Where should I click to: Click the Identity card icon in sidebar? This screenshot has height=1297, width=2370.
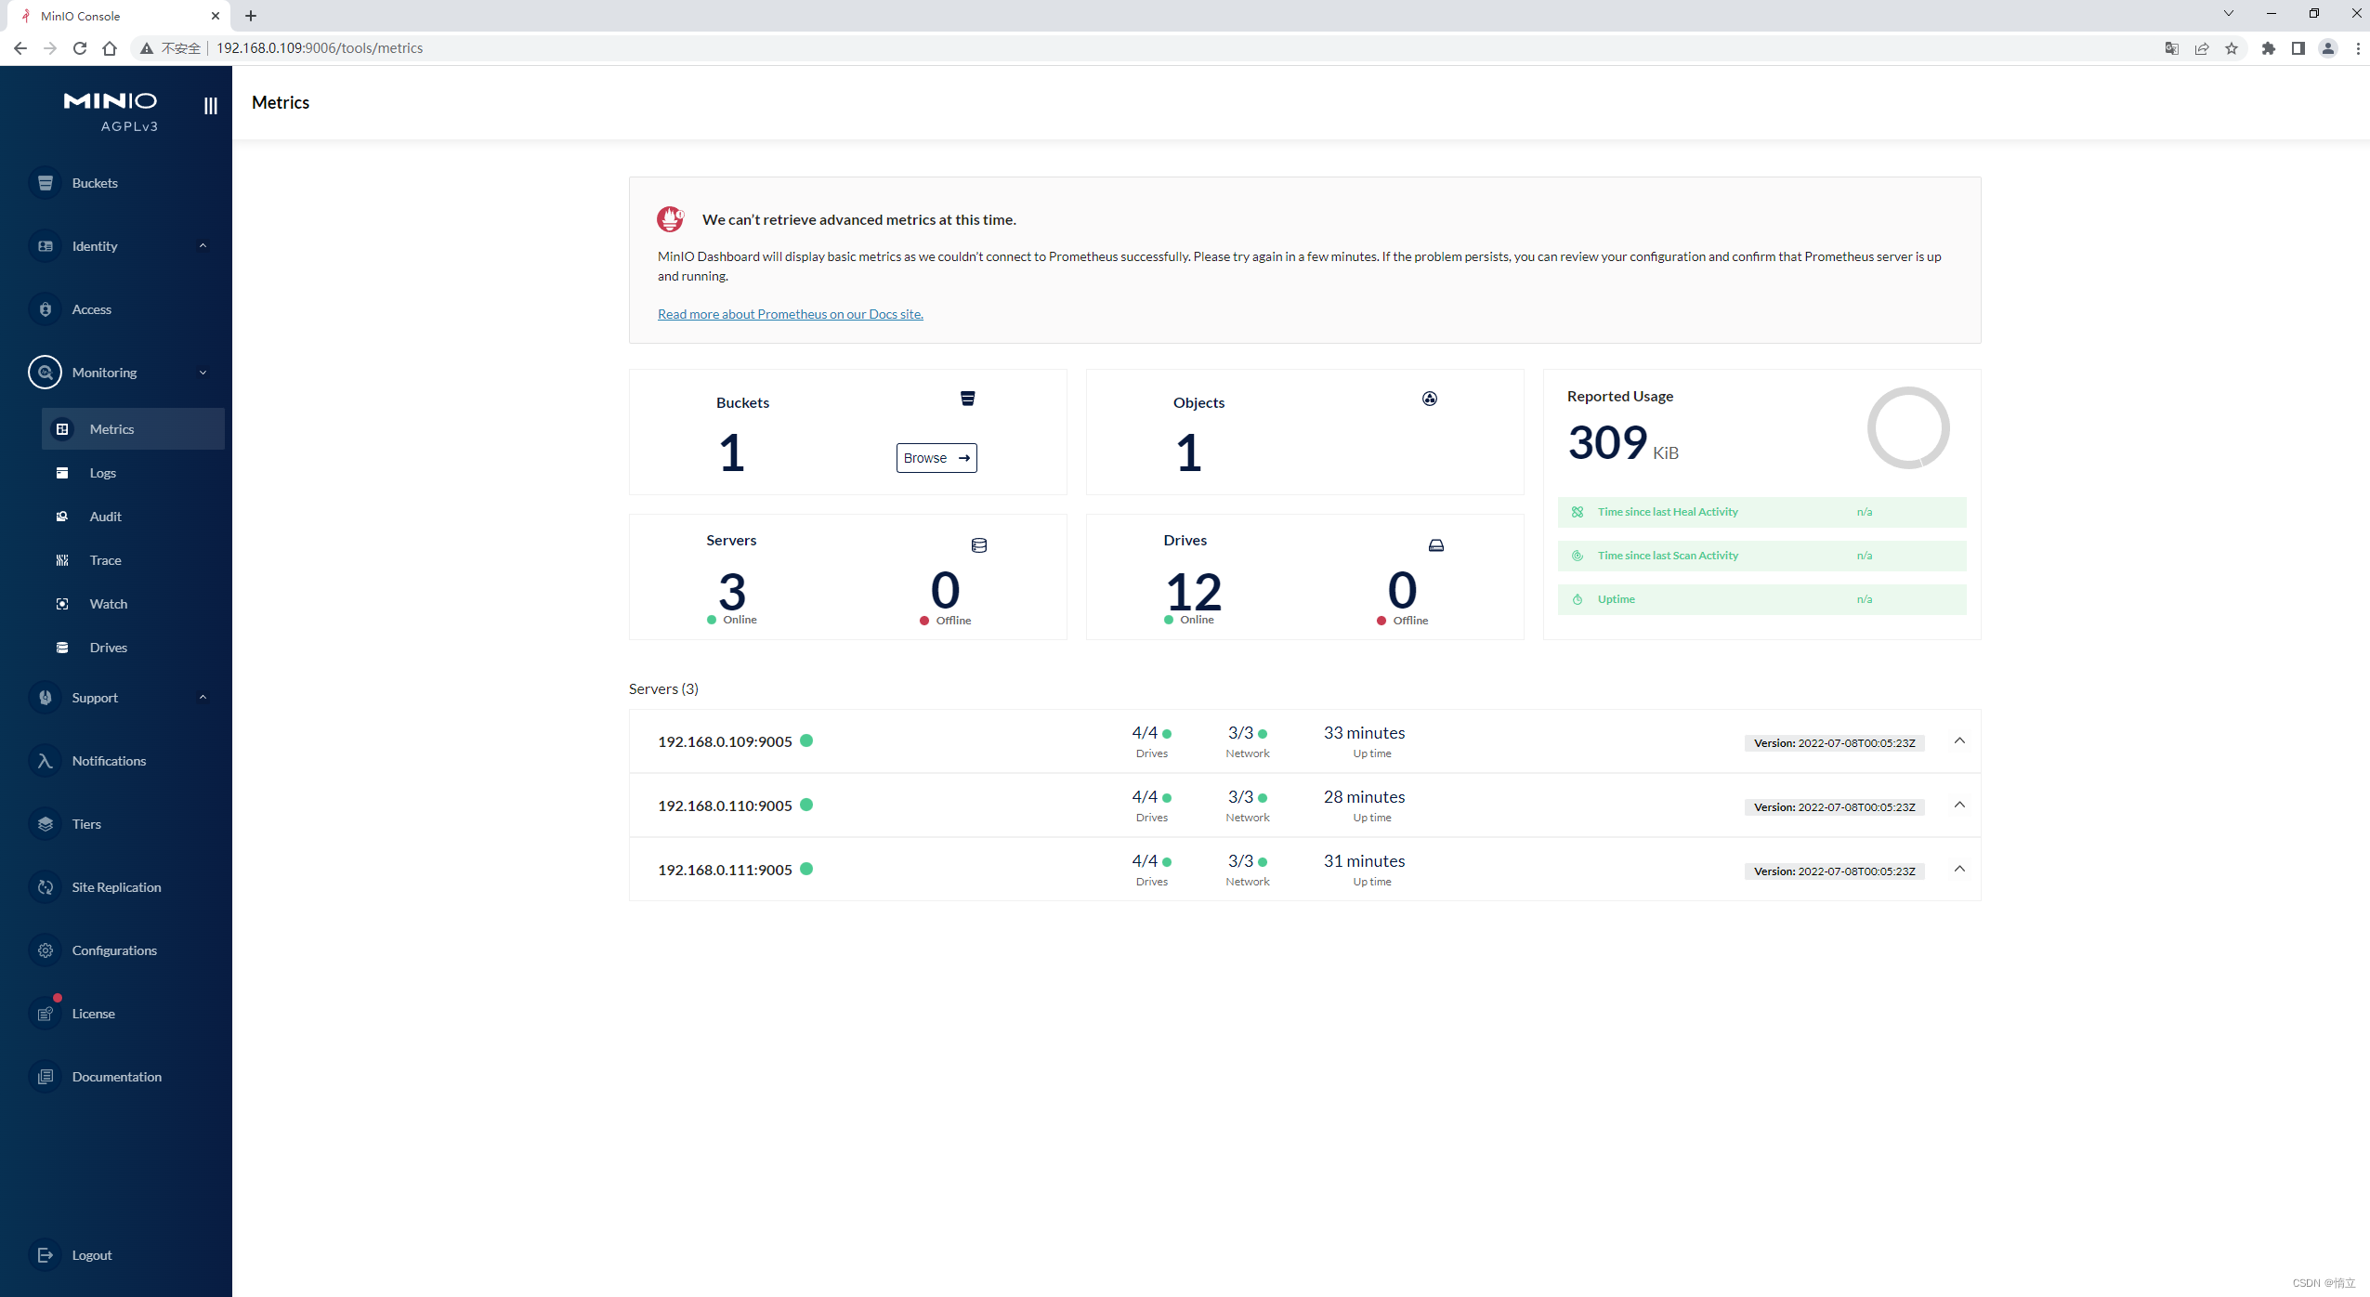45,246
